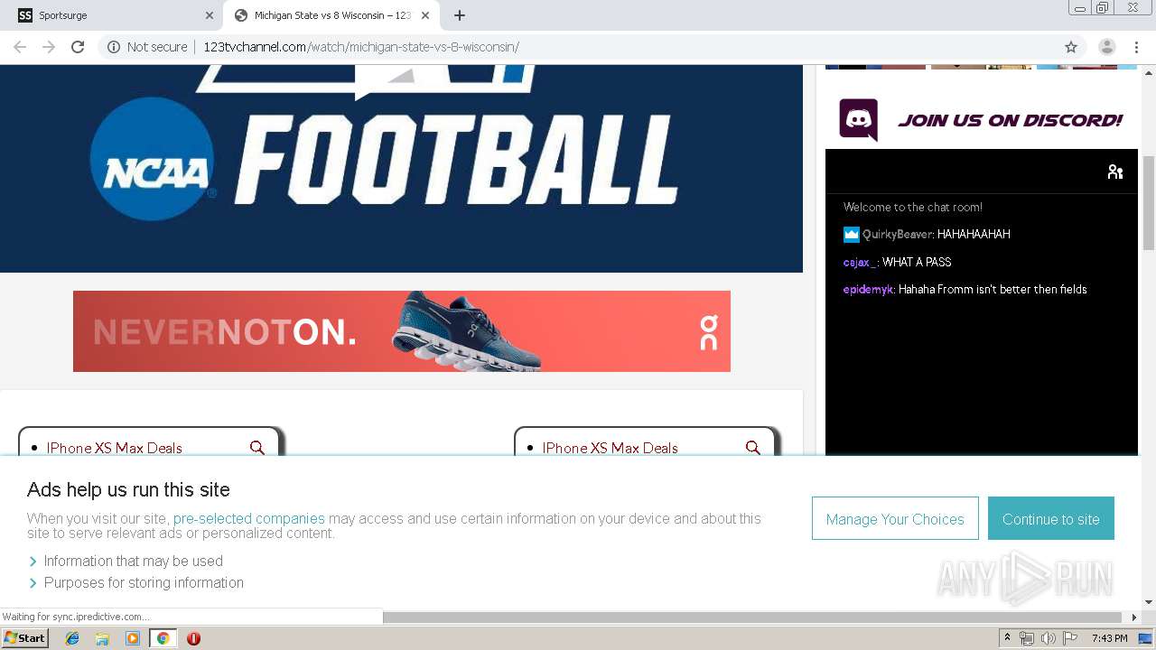Viewport: 1156px width, 650px height.
Task: Reload the page with the refresh icon
Action: coord(78,47)
